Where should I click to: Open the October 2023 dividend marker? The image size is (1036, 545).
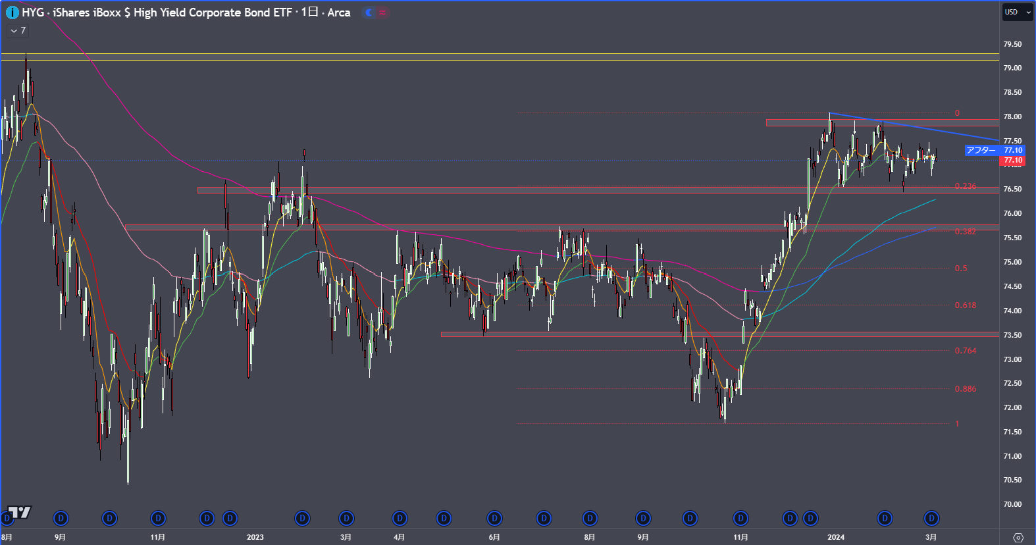[690, 519]
